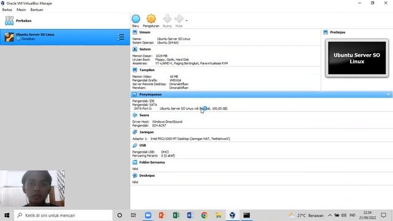Switch to VirtualBox taskbar icon

coord(232,215)
